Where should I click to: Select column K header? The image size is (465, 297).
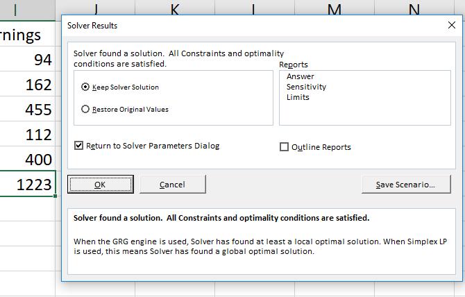(x=174, y=9)
